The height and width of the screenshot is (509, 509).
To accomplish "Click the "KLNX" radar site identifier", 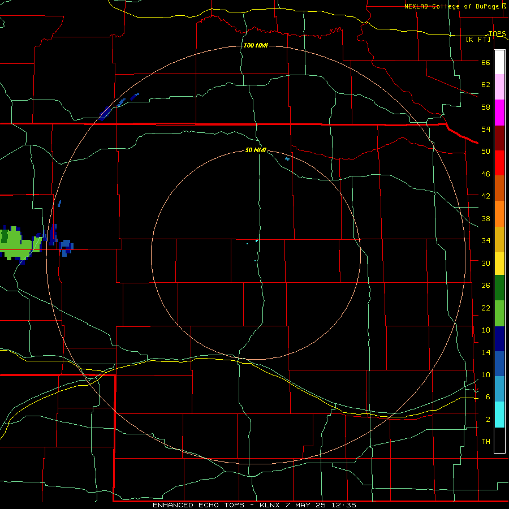I will (270, 505).
